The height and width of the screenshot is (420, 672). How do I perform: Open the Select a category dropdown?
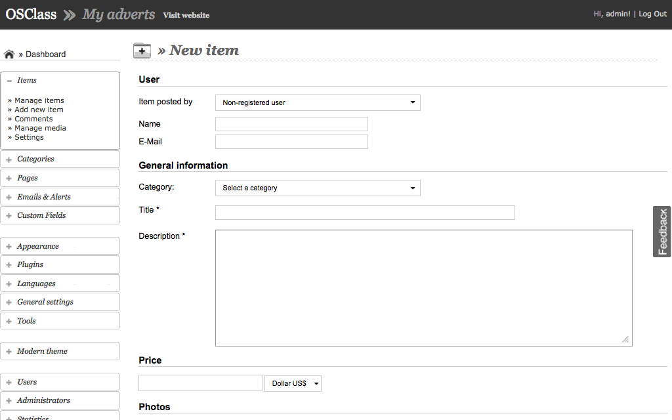[318, 188]
